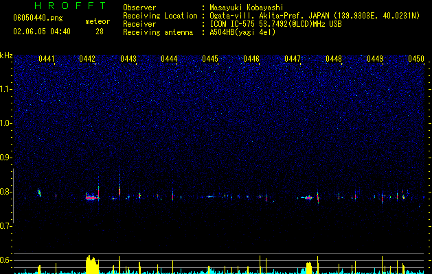
Task: Click the date stamp 02.06.05 04:40
Action: pyautogui.click(x=42, y=32)
